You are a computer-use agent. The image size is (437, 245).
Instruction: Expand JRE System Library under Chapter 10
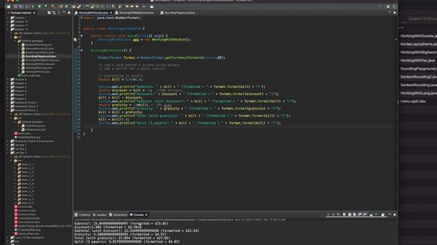(12, 33)
